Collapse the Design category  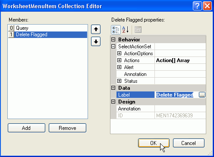tap(113, 102)
